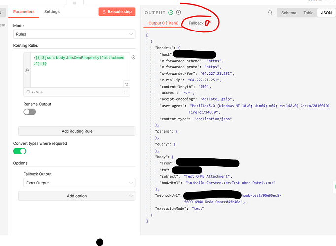Click the fx expression icon

[x=27, y=70]
